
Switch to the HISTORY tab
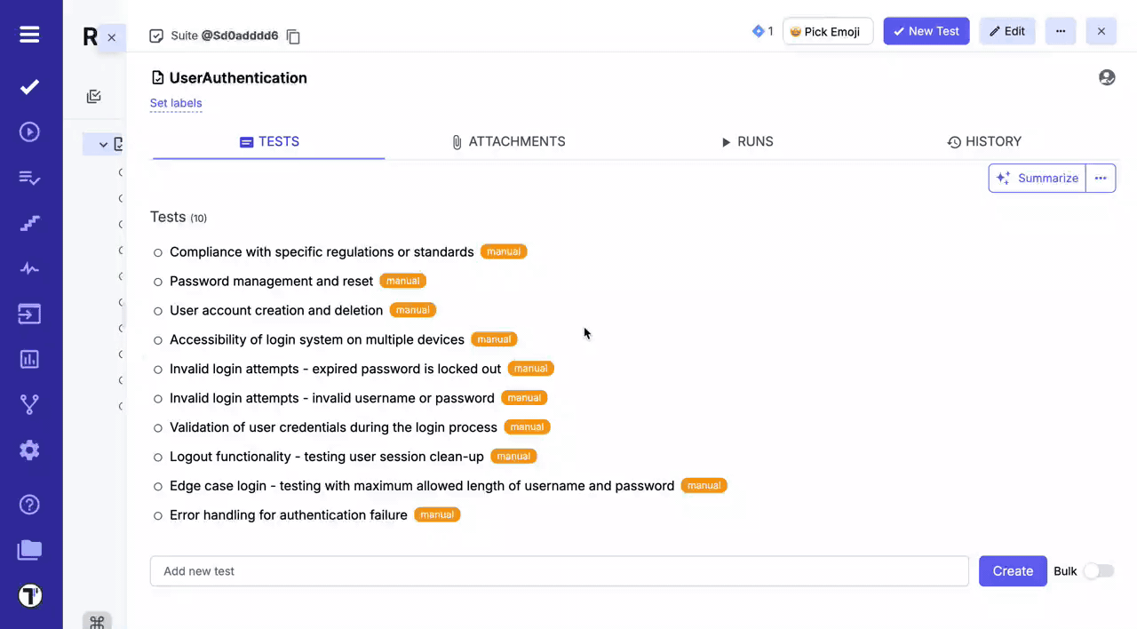pyautogui.click(x=984, y=141)
